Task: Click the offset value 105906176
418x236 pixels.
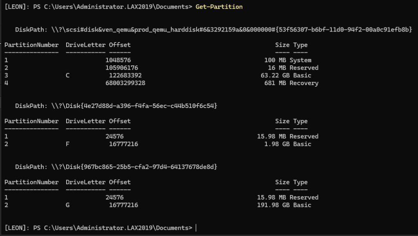Action: (122, 68)
